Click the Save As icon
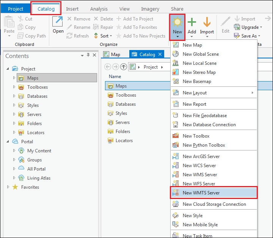The width and height of the screenshot is (273, 238). point(237,36)
